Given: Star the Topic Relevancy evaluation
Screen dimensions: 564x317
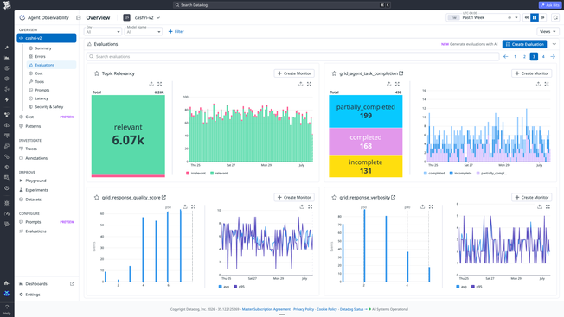Looking at the screenshot, I should [x=97, y=73].
